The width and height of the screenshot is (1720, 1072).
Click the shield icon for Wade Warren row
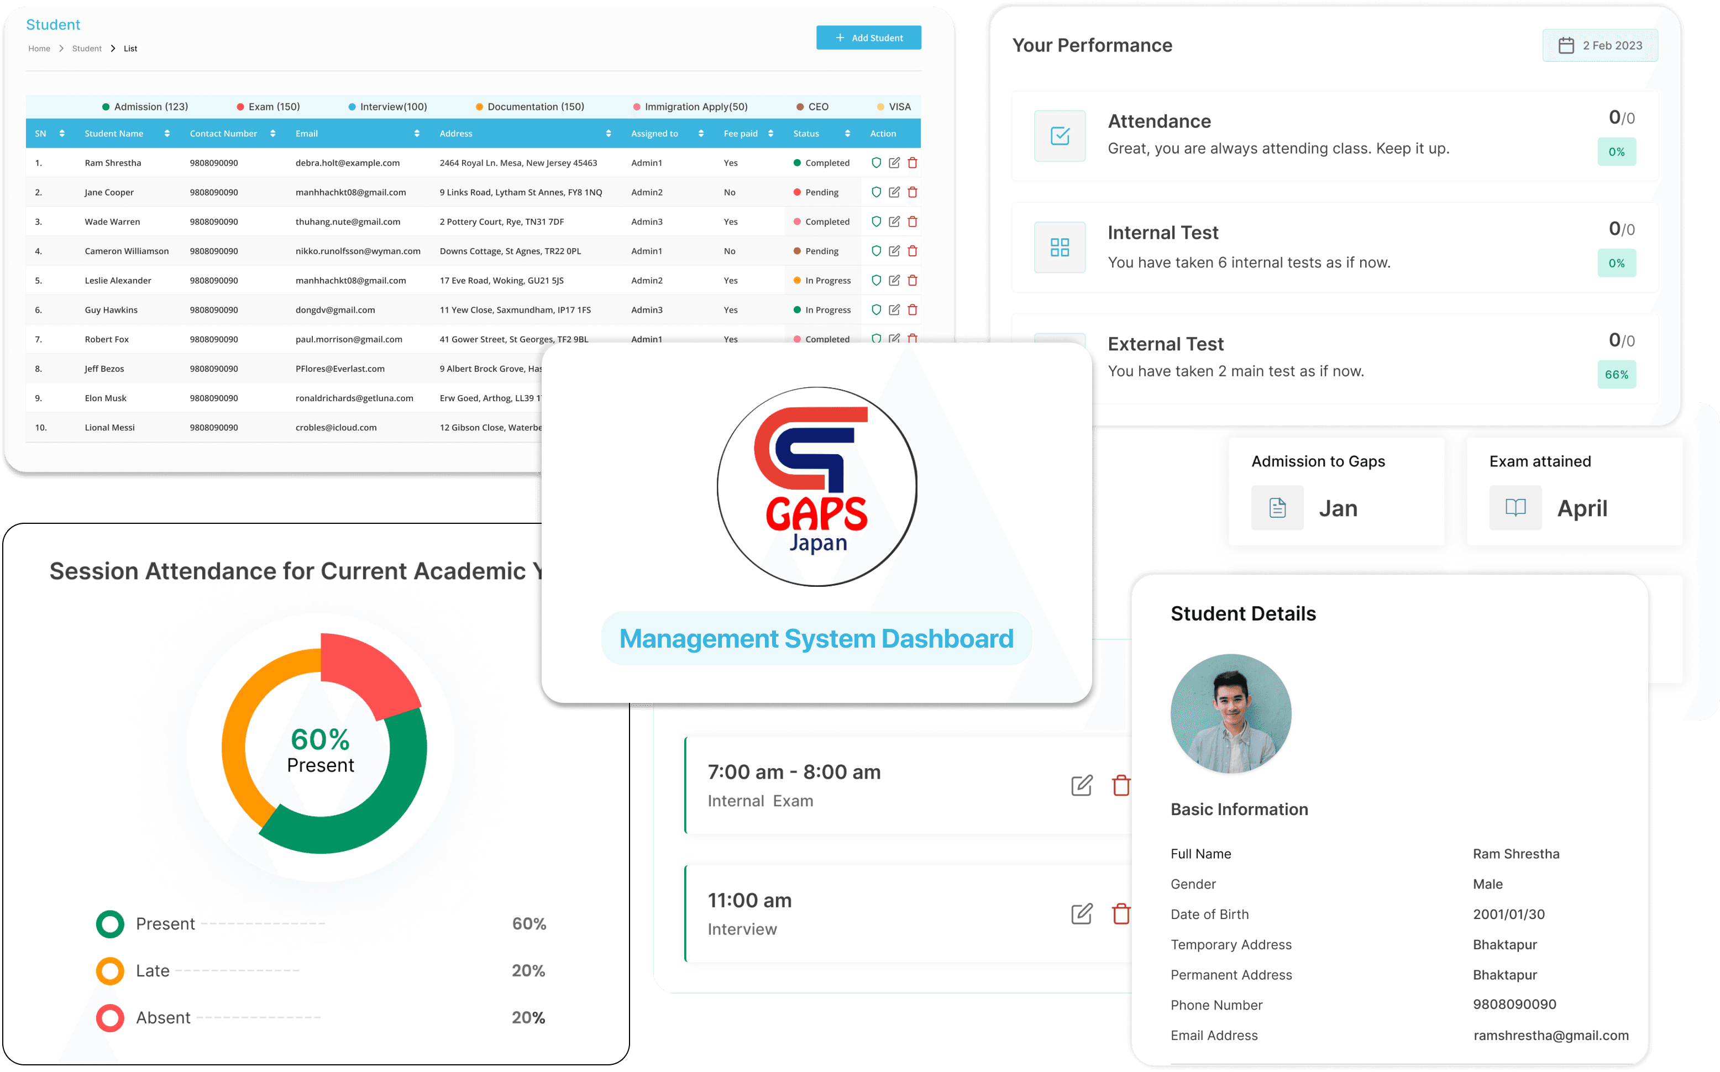coord(877,222)
